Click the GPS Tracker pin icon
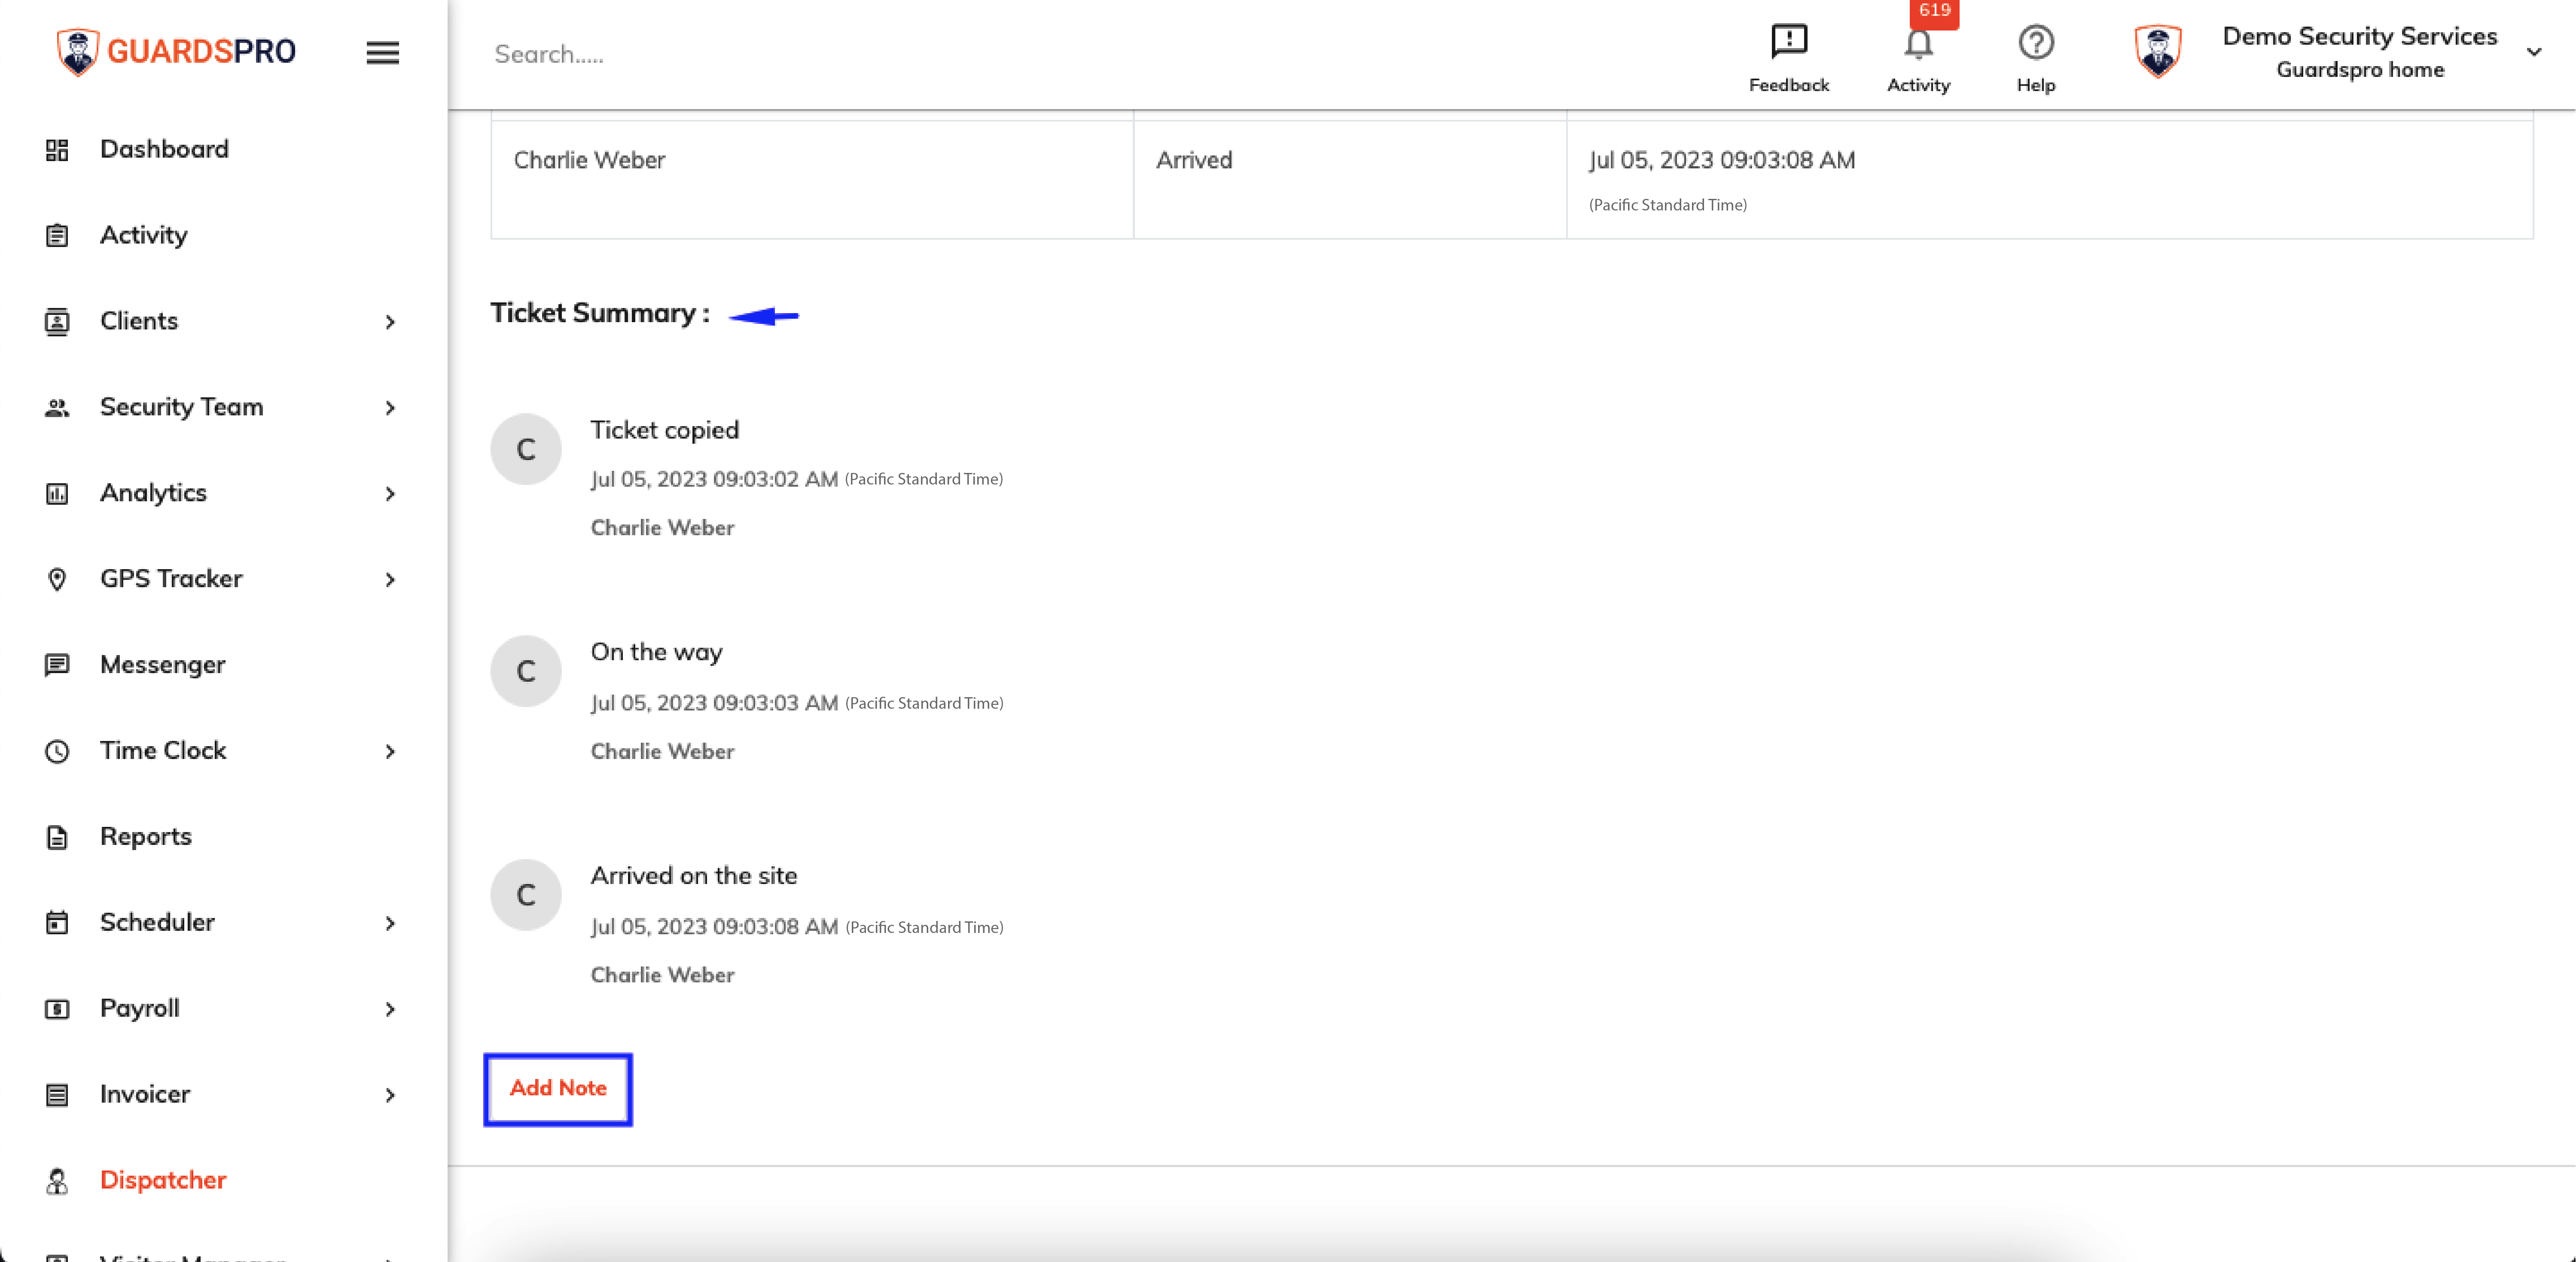The width and height of the screenshot is (2576, 1262). tap(57, 580)
